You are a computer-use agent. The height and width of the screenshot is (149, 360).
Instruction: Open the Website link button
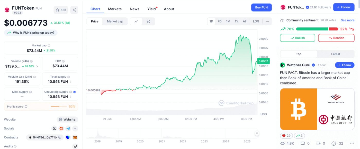(67, 120)
